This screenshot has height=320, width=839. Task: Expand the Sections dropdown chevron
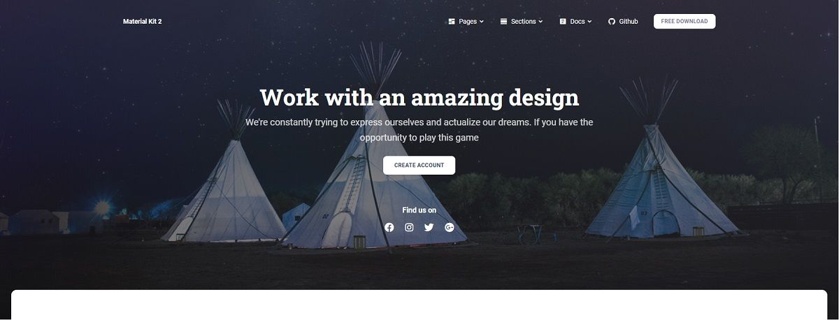click(x=540, y=22)
